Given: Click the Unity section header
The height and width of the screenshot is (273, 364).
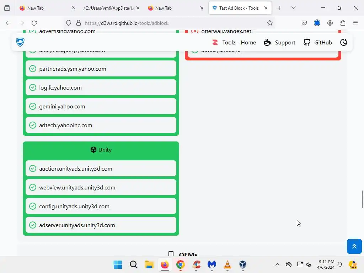Looking at the screenshot, I should [101, 150].
